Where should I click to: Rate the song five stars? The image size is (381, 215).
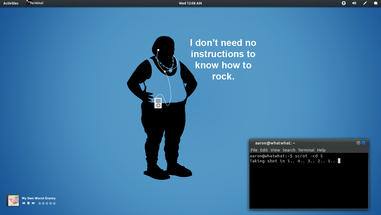[54, 203]
